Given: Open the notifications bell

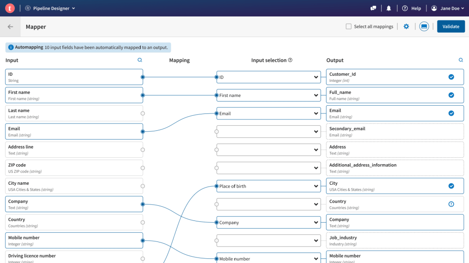Looking at the screenshot, I should tap(389, 8).
